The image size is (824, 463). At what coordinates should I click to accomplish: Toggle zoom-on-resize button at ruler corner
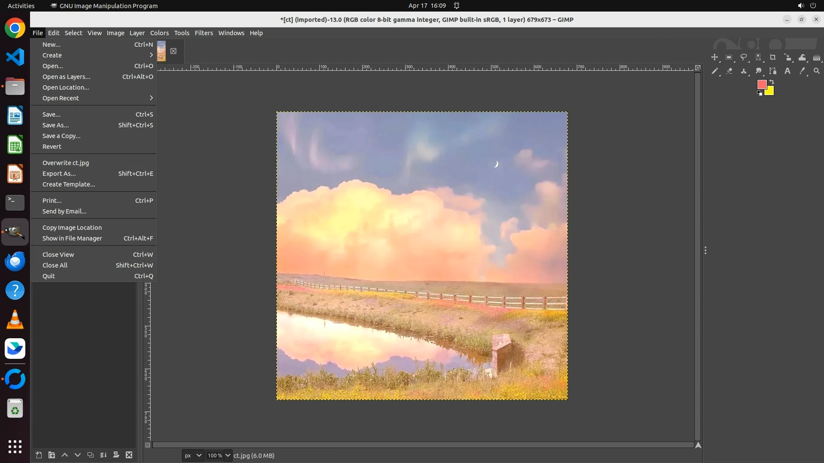tap(698, 68)
